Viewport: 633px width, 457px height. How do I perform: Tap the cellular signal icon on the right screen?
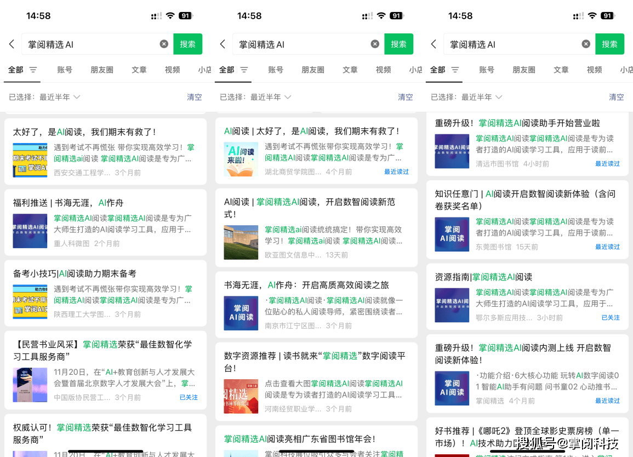578,16
